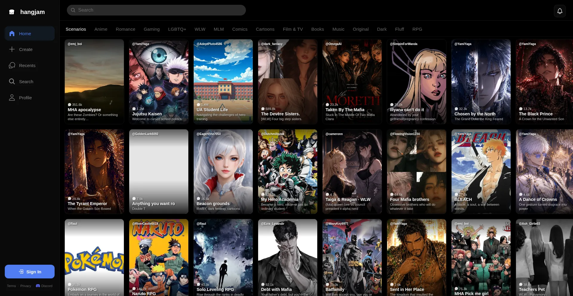Open the Comics tab
Viewport: 573px width, 296px height.
pos(240,29)
